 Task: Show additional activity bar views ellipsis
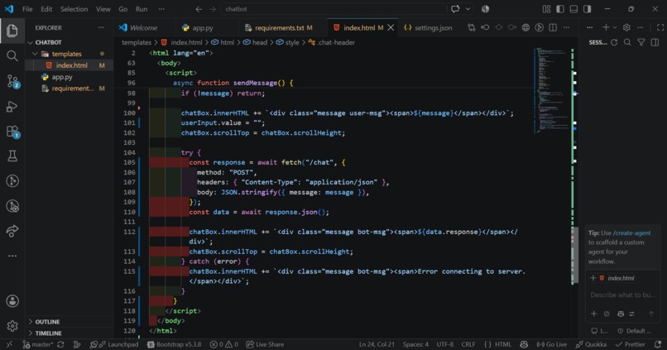click(x=12, y=256)
